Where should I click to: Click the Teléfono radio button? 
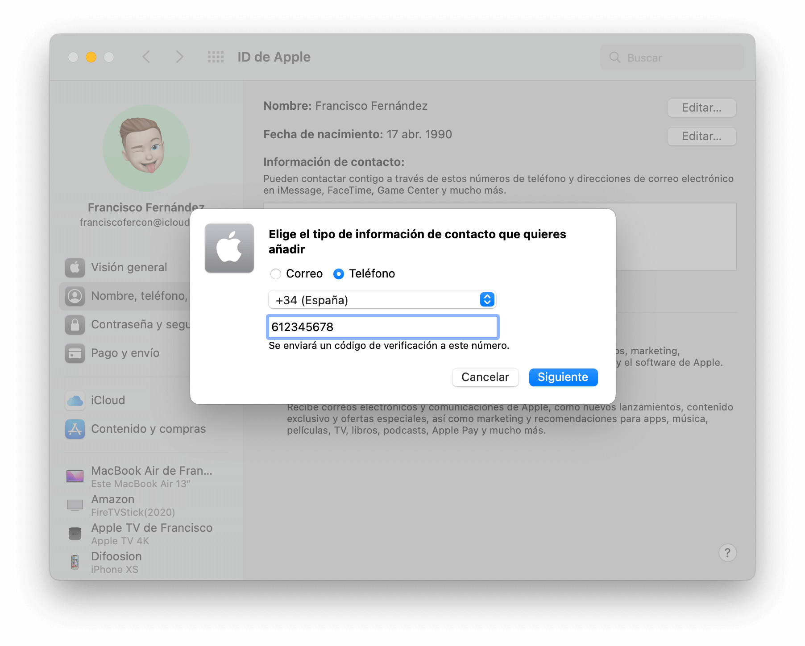[x=339, y=273]
